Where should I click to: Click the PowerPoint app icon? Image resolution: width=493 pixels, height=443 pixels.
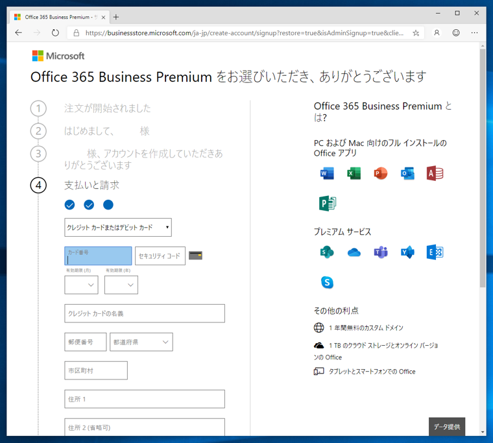pyautogui.click(x=381, y=173)
